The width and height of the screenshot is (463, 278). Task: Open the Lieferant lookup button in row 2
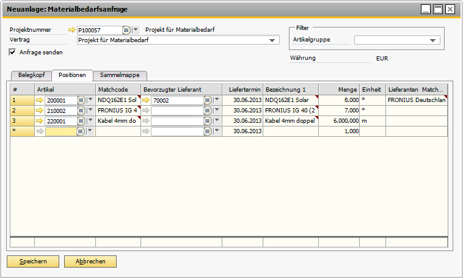[x=208, y=111]
